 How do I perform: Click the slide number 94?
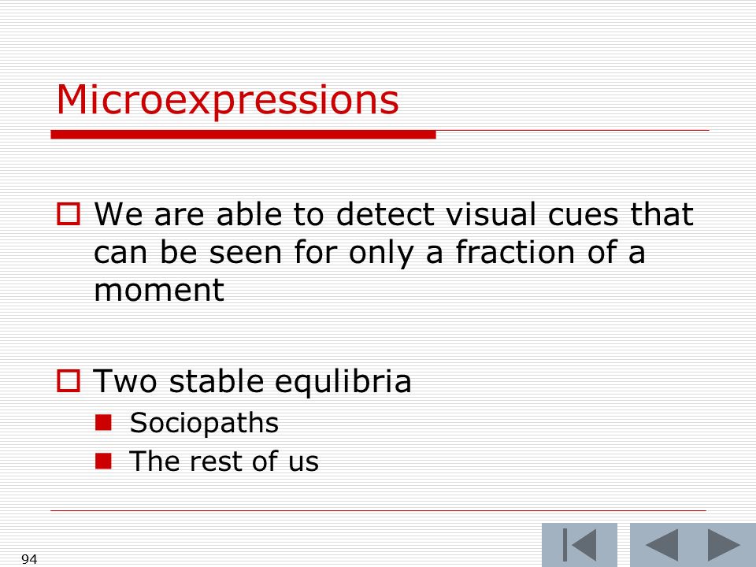[29, 559]
